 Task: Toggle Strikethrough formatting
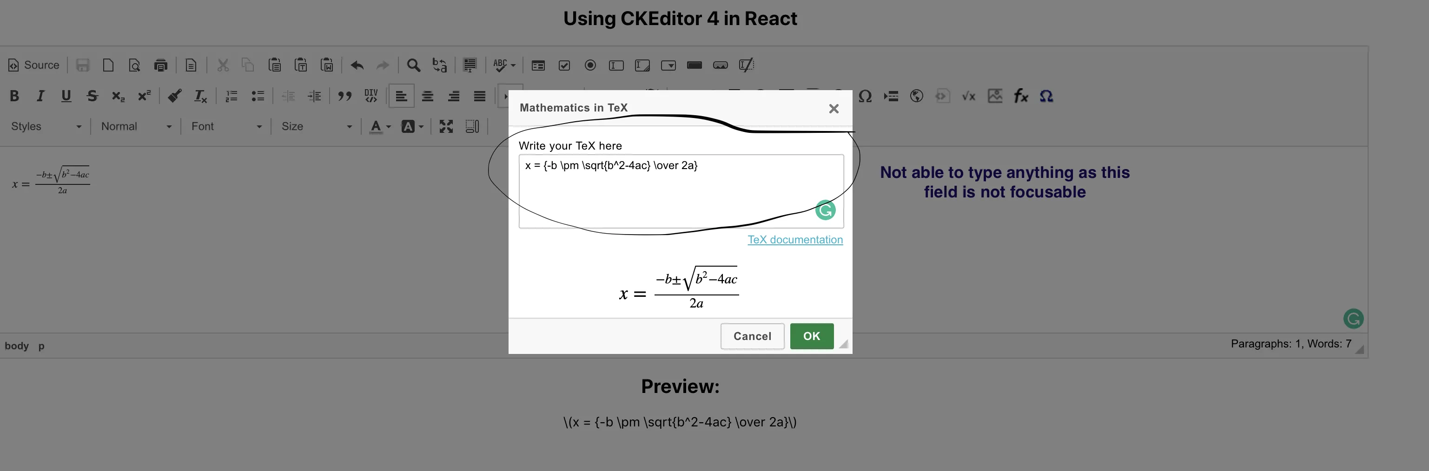coord(92,96)
